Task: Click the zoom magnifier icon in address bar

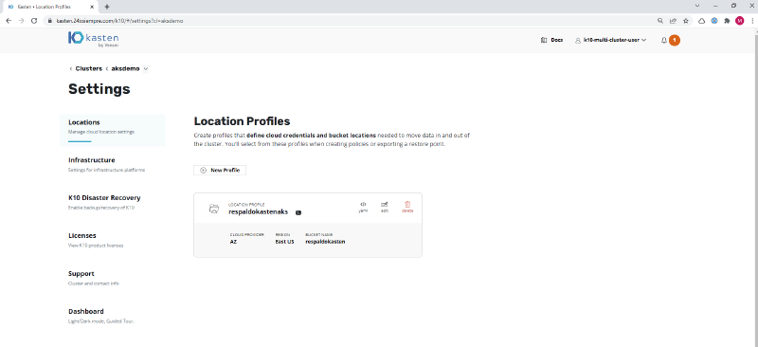Action: (x=660, y=21)
